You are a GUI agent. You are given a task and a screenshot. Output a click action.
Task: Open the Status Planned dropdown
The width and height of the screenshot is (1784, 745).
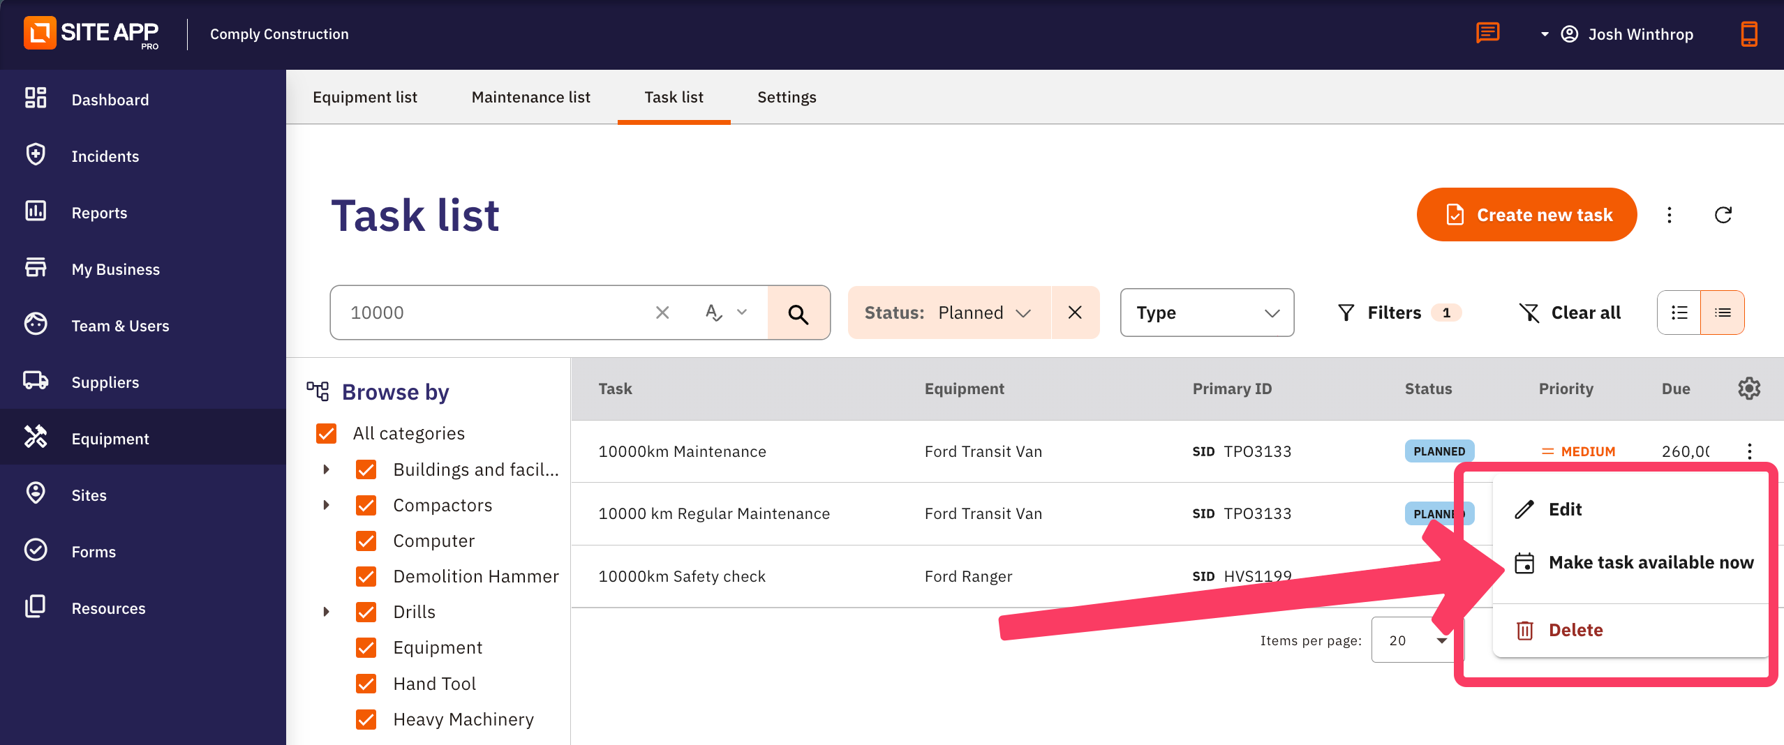[949, 313]
